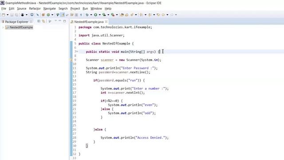284x160 pixels.
Task: Open the Run configurations dropdown arrow
Action: coord(99,15)
